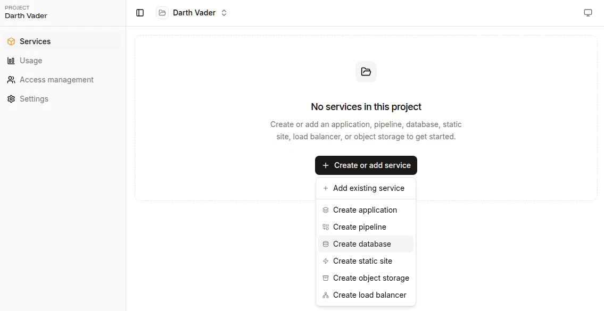Click the archive box icon for object storage

[326, 278]
